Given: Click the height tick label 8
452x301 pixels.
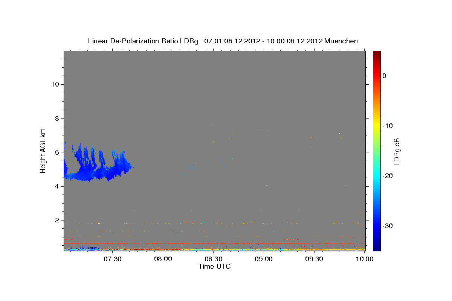Looking at the screenshot, I should point(56,118).
